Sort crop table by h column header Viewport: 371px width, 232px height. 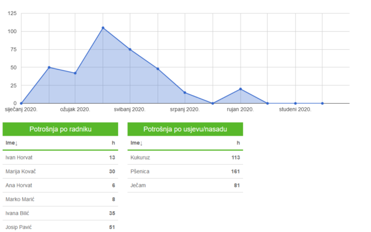point(238,143)
